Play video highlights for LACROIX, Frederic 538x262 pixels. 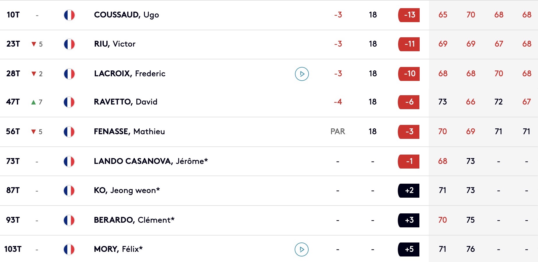(302, 74)
